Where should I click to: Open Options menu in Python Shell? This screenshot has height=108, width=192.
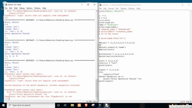point(29,8)
